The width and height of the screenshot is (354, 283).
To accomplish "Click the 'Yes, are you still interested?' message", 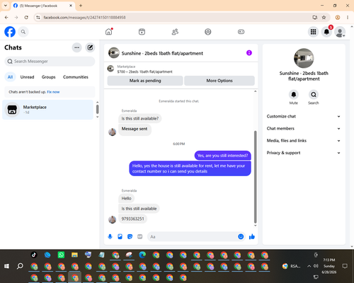I will coord(222,156).
